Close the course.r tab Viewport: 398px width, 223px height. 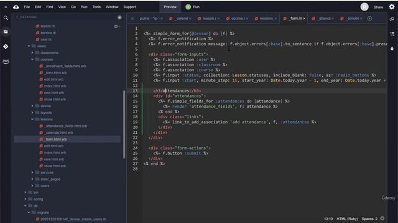point(247,19)
